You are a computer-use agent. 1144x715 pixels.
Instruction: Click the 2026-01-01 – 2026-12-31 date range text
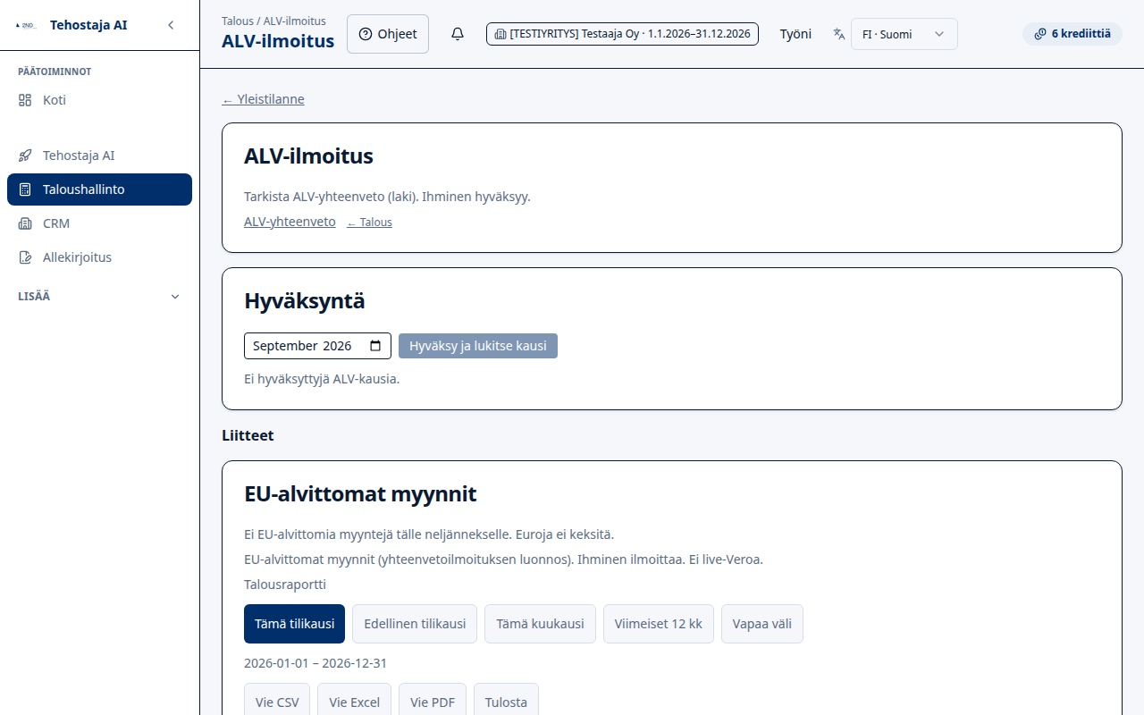coord(315,663)
